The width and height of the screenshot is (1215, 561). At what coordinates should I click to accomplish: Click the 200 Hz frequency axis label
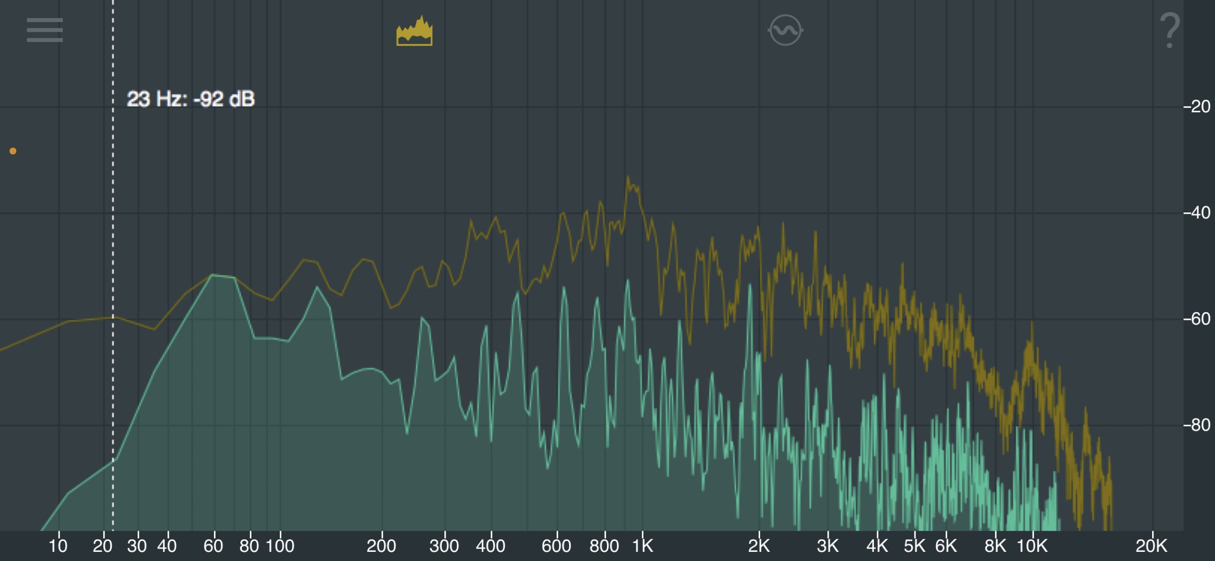click(381, 546)
